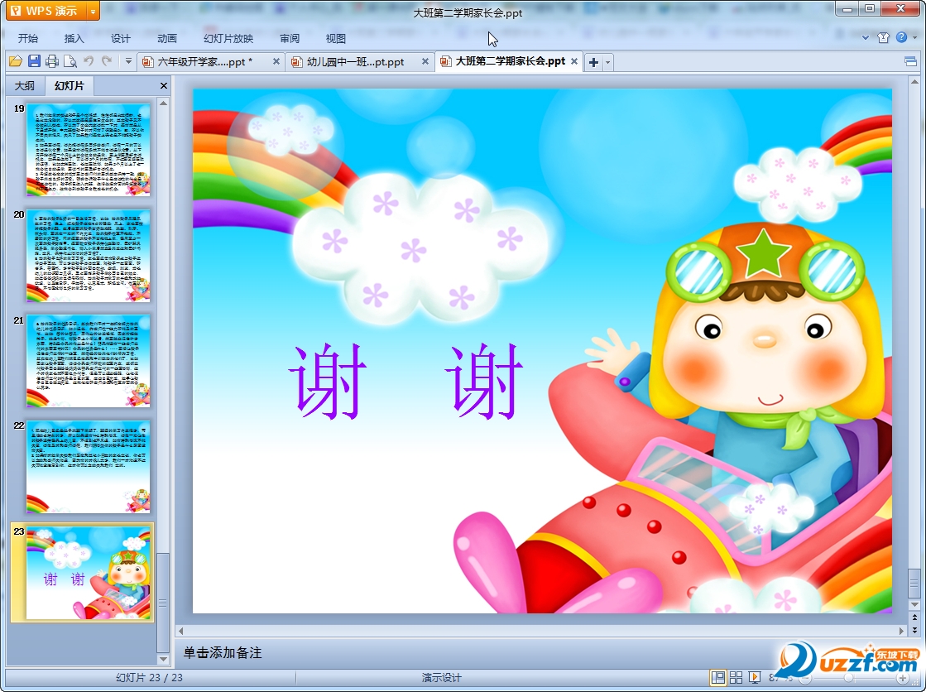Open the 插入 ribbon tab
The height and width of the screenshot is (692, 926).
click(x=74, y=38)
